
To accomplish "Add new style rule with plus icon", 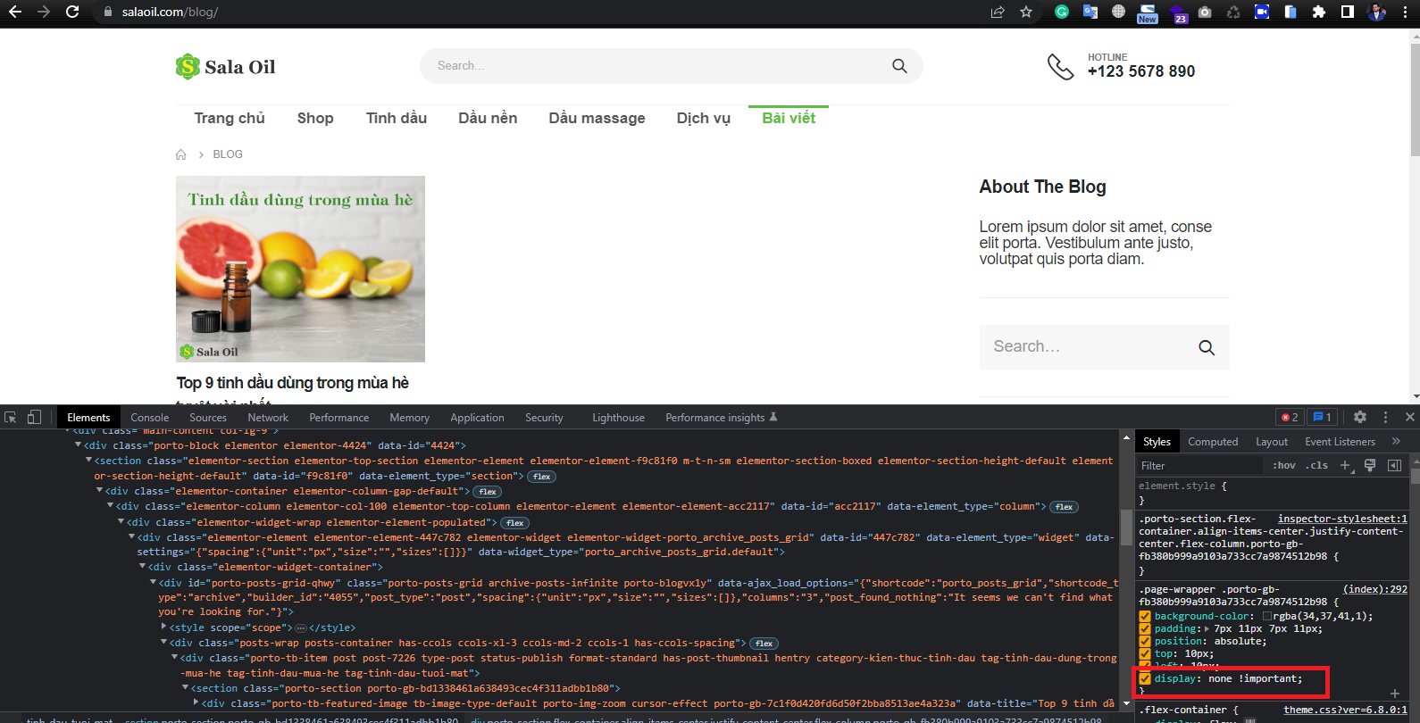I will (1346, 465).
